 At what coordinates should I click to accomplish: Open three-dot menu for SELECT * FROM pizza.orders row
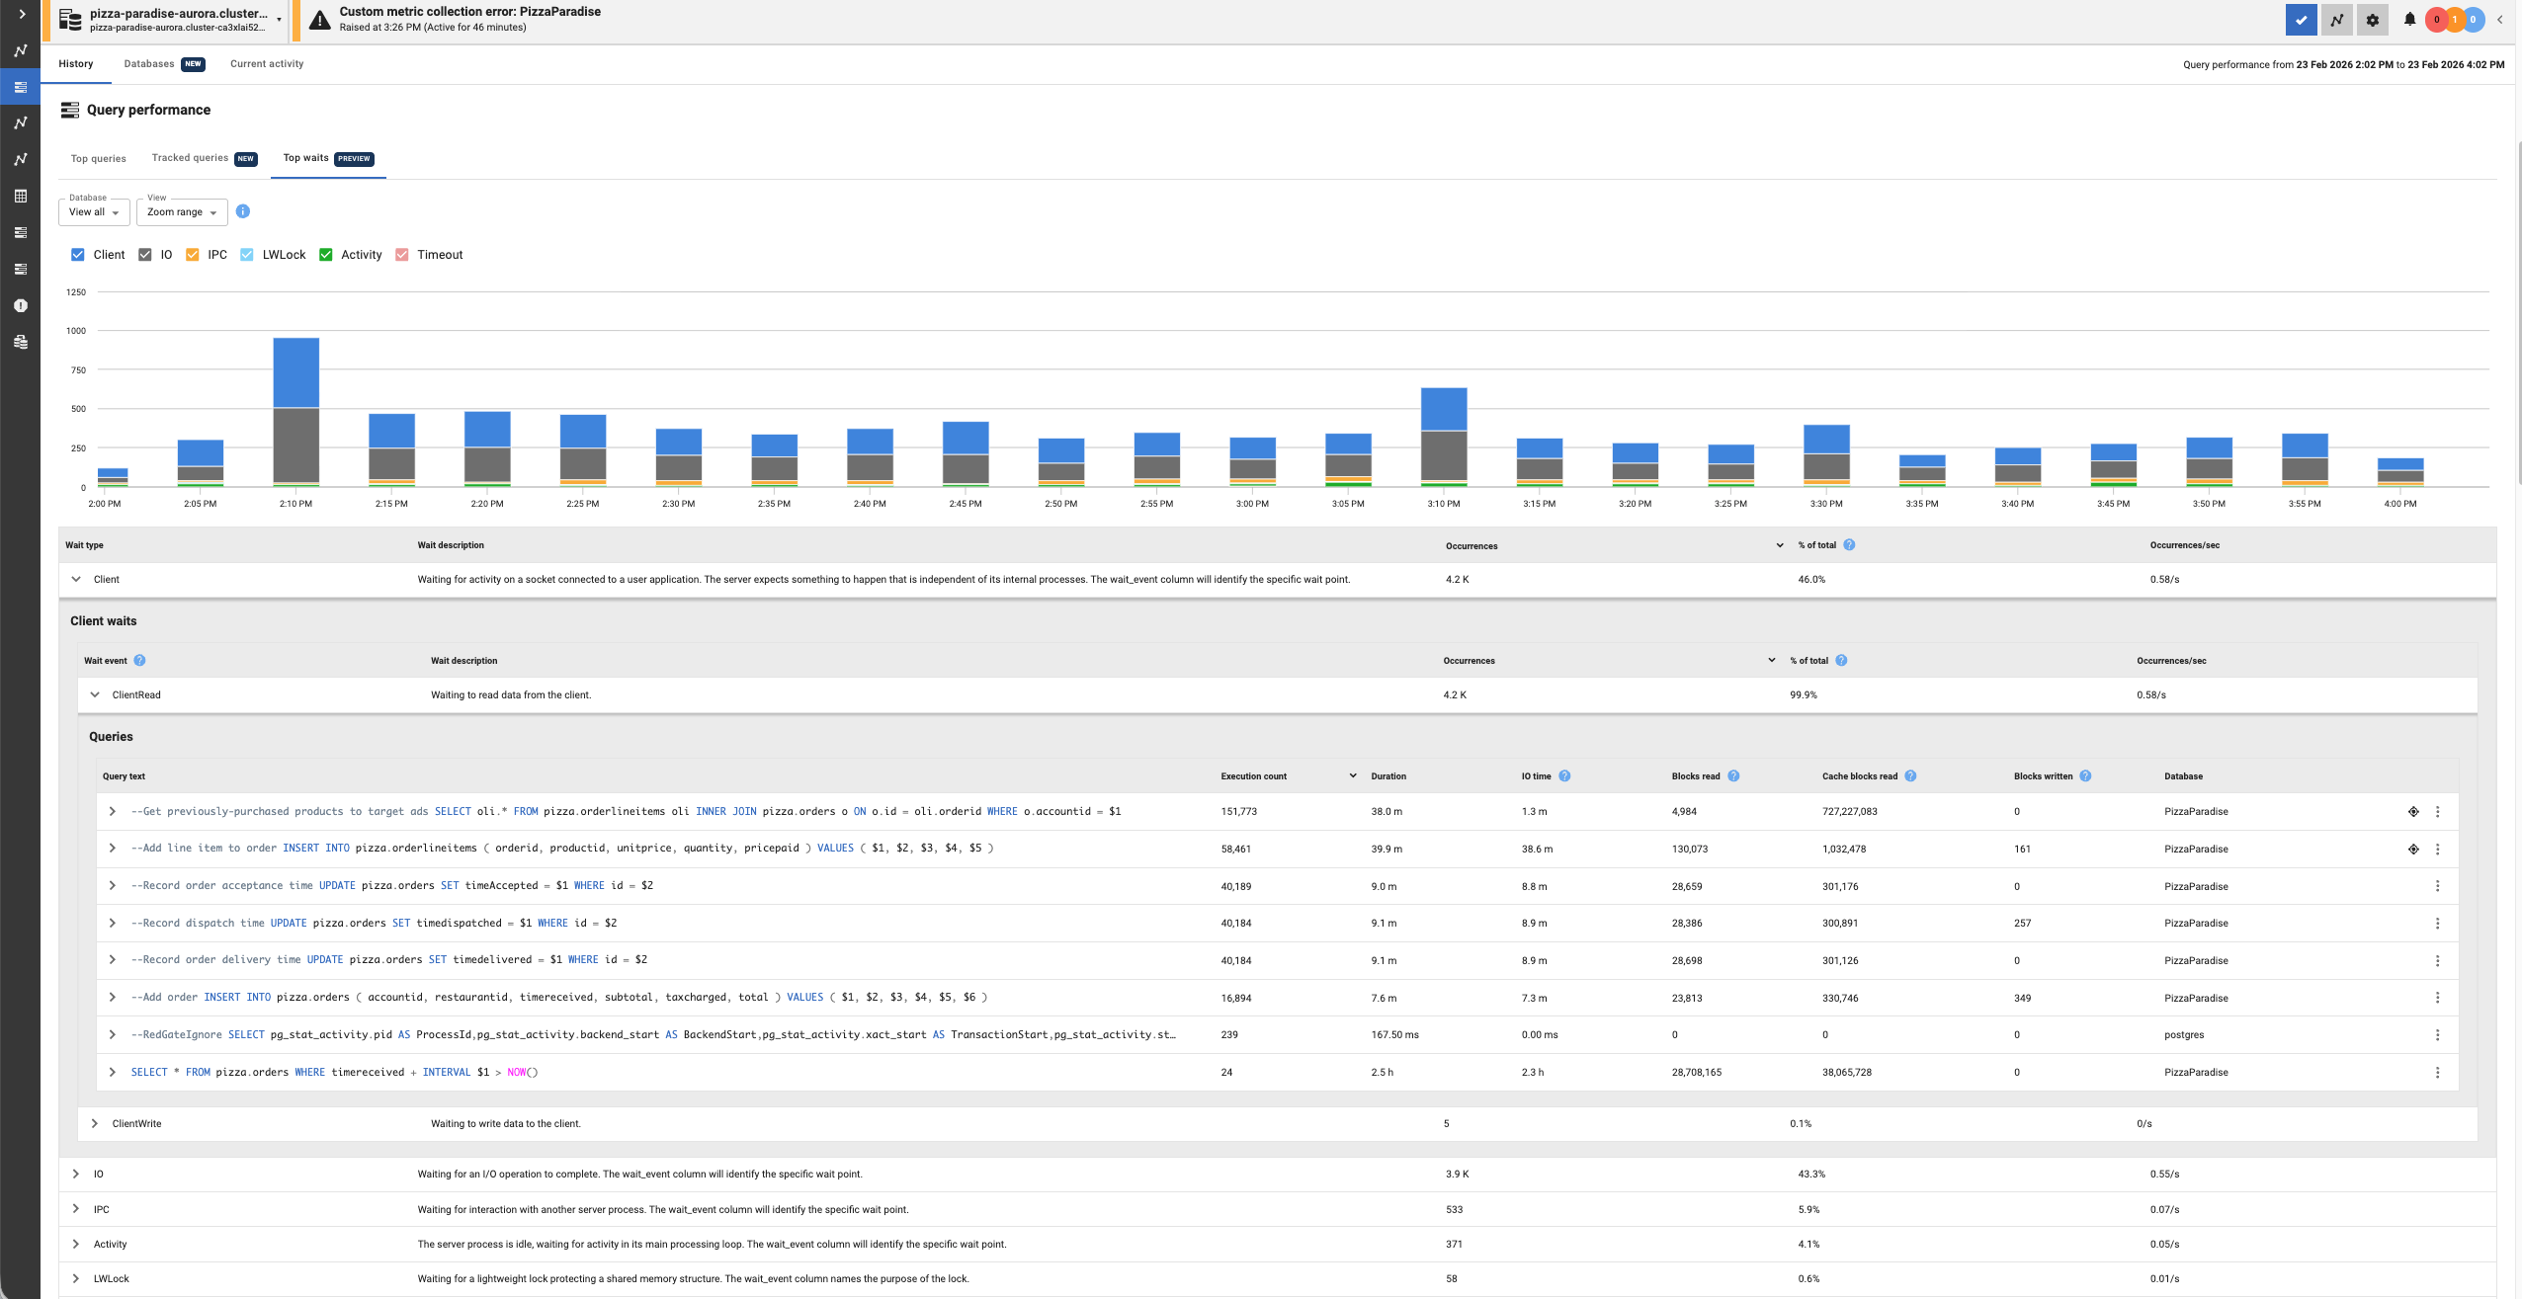click(x=2437, y=1073)
